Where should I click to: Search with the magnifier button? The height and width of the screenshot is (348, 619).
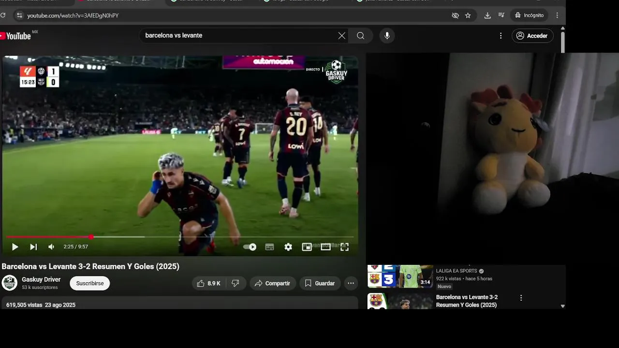point(361,36)
